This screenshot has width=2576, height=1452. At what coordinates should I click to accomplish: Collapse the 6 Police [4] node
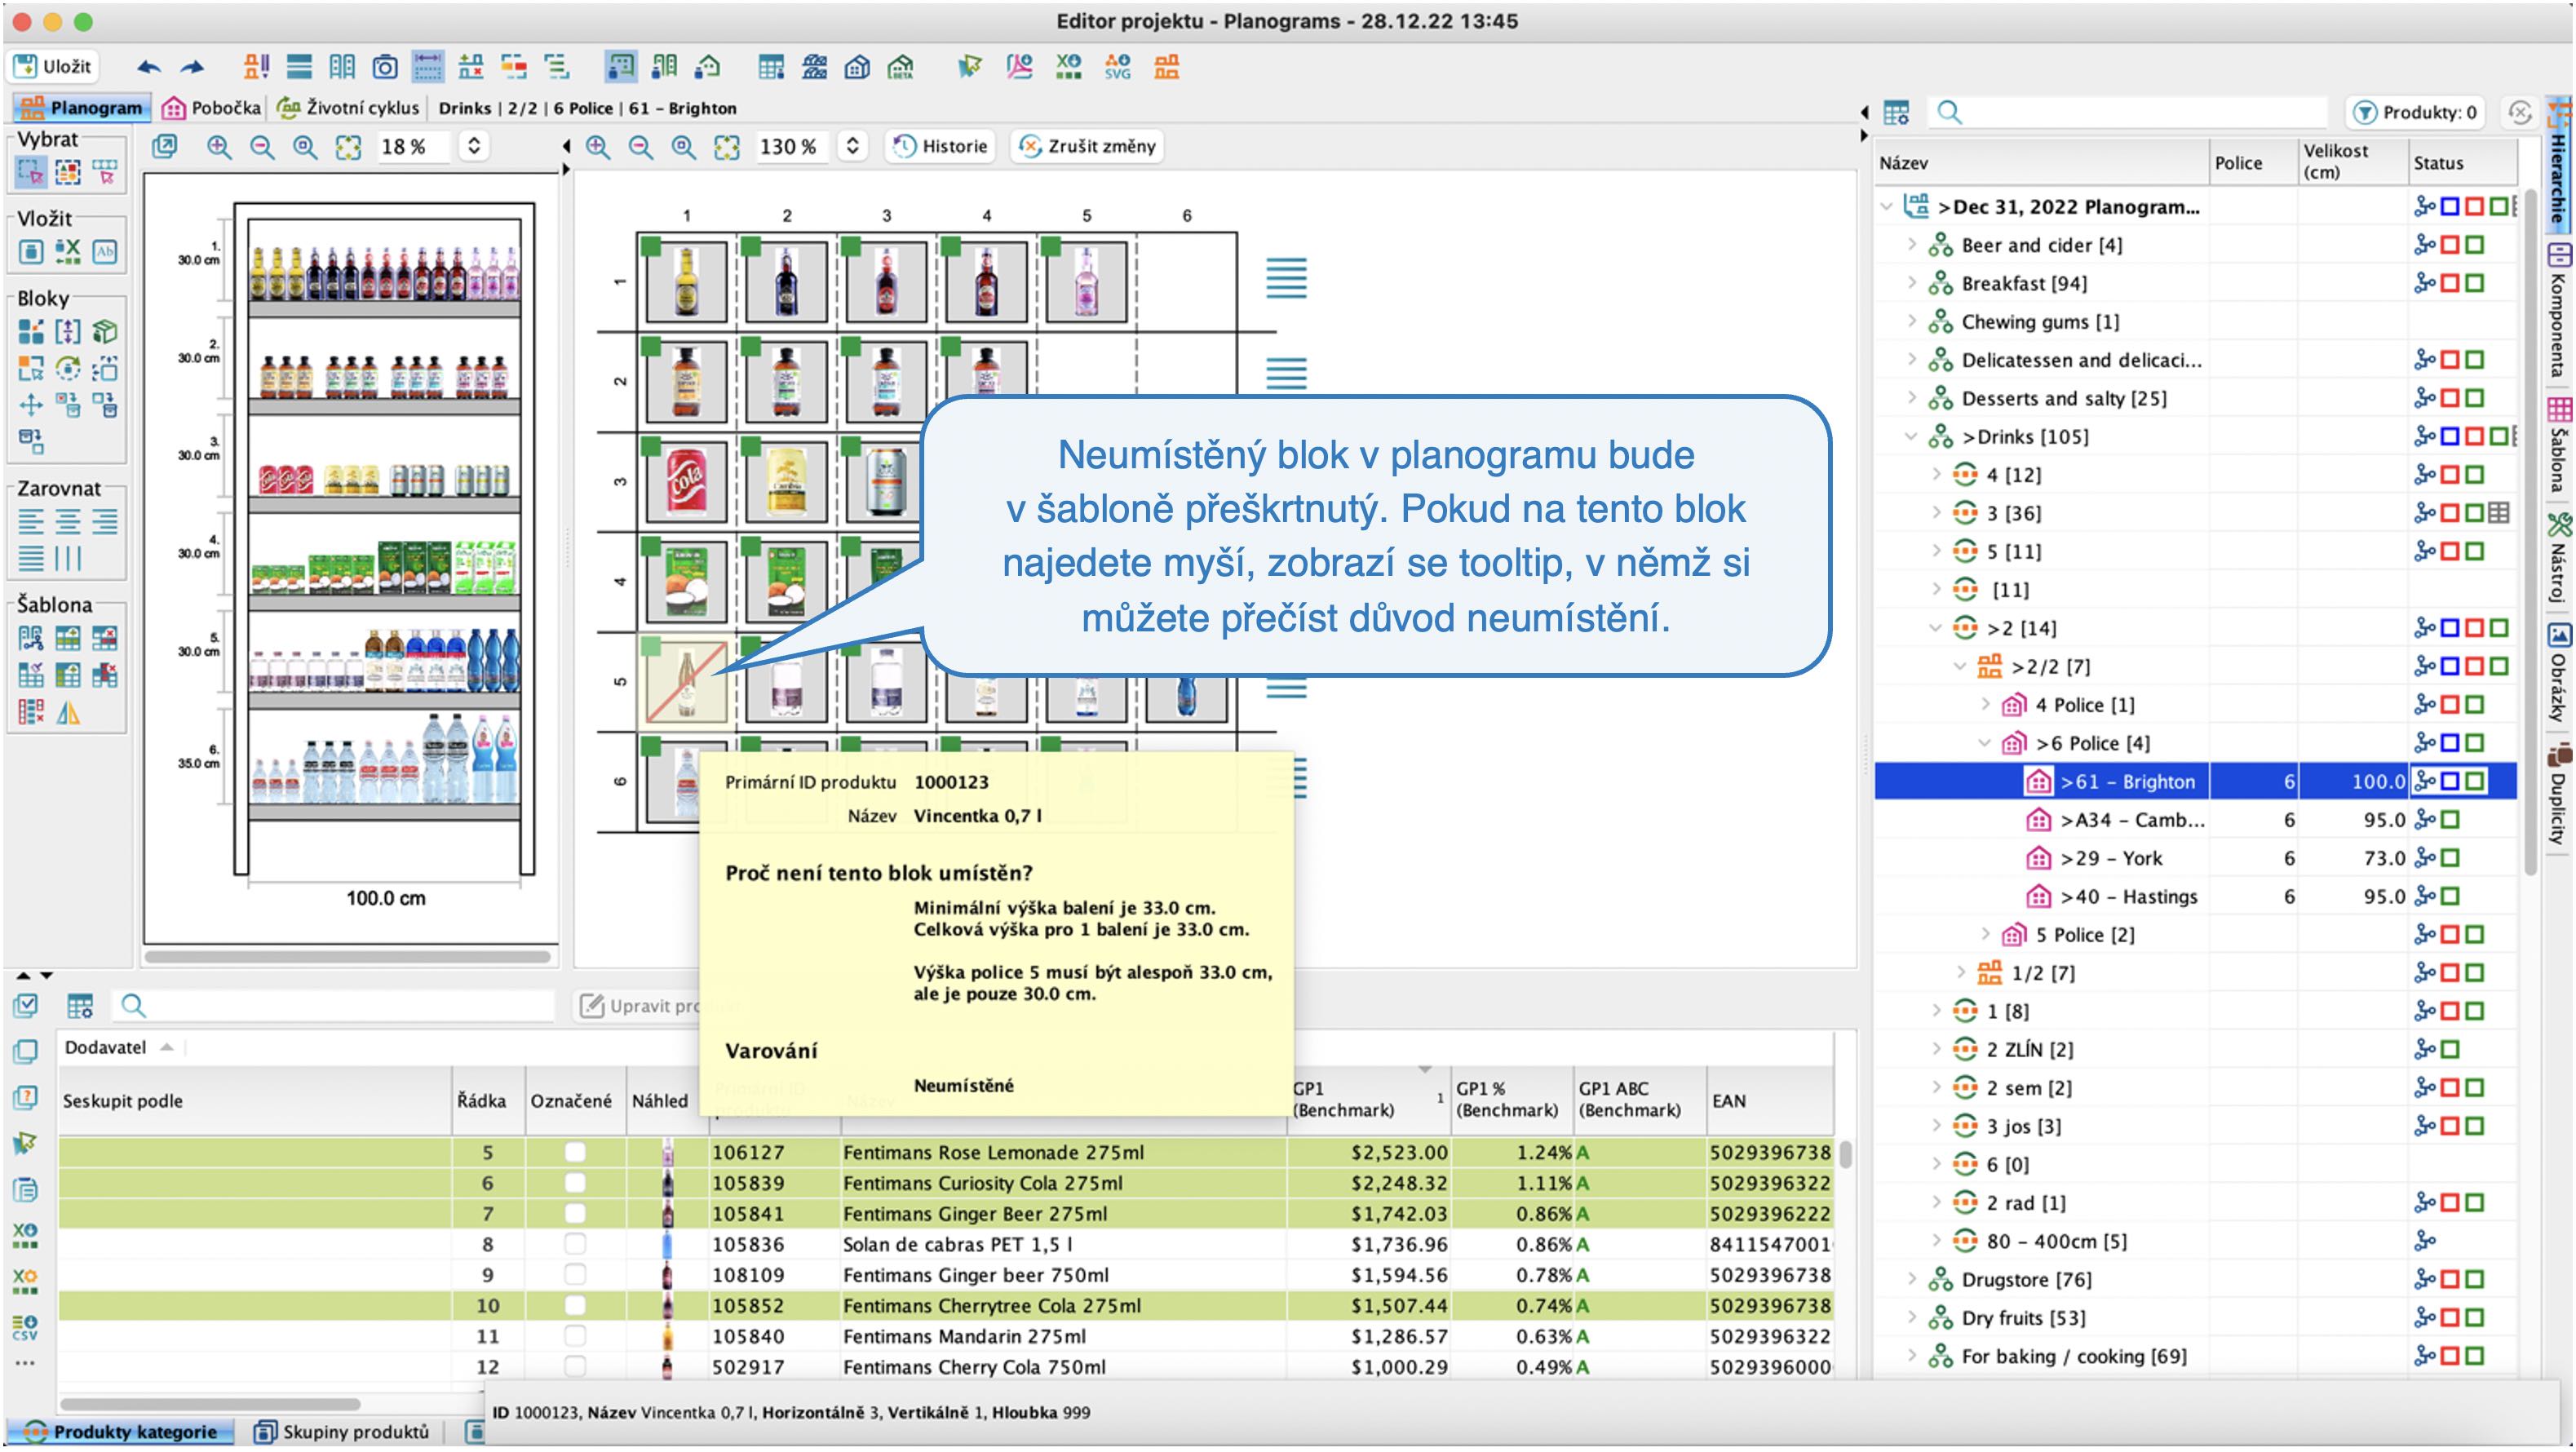[1984, 743]
